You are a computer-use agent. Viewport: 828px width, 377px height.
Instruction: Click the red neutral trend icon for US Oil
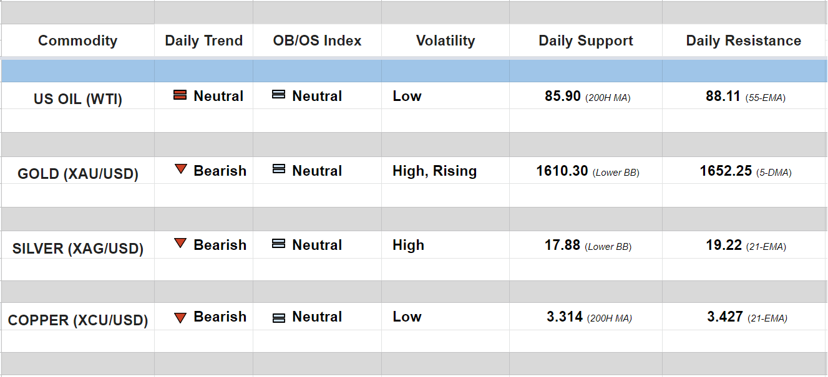[x=180, y=95]
